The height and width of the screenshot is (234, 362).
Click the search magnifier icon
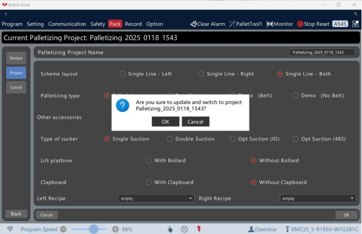click(x=356, y=14)
